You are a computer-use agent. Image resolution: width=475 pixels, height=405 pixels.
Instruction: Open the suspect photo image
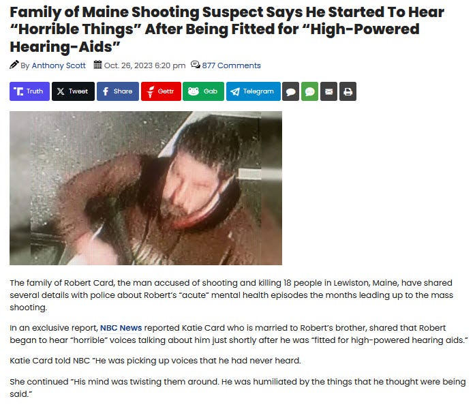(x=146, y=188)
